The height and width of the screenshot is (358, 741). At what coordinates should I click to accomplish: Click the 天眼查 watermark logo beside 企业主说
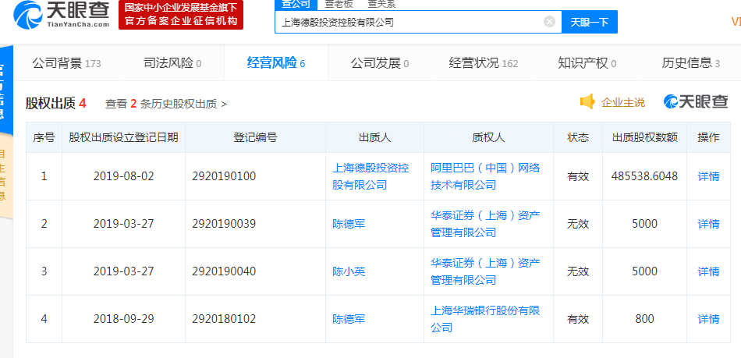point(696,101)
